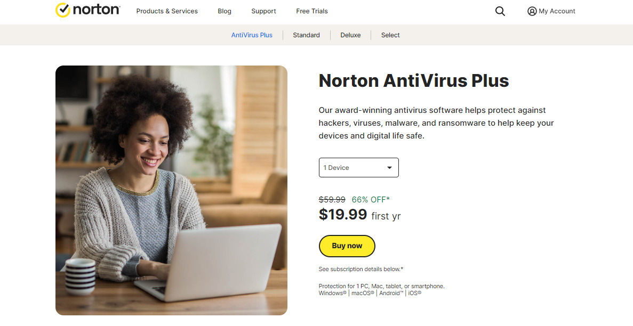Click the Norton checkmark logo
This screenshot has height=326, width=633.
[x=63, y=10]
